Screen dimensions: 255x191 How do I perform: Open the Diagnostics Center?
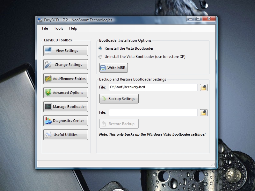click(x=66, y=121)
